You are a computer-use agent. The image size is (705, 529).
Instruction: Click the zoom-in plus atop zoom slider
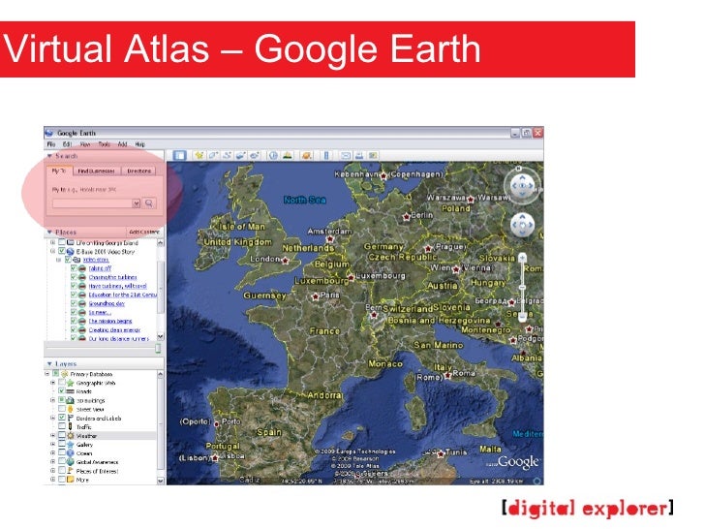(522, 258)
